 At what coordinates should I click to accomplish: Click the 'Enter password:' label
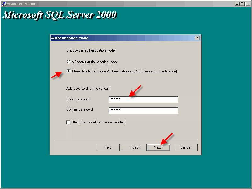point(78,99)
